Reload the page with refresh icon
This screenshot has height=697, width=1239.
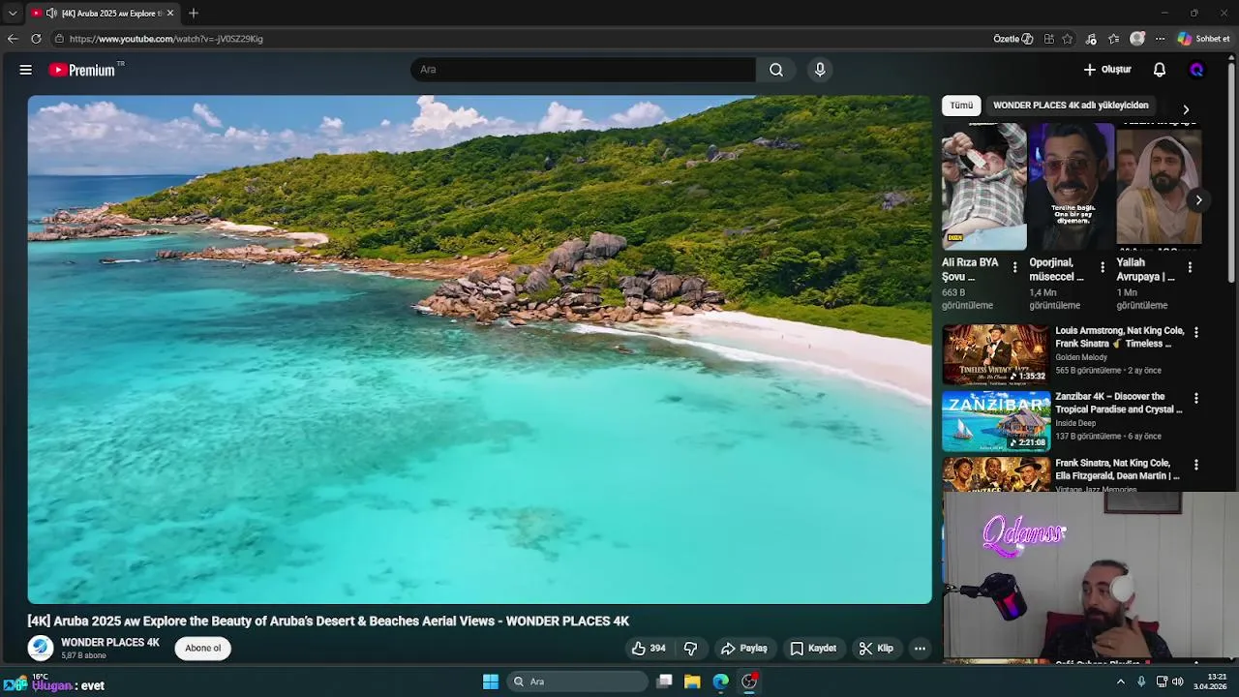[36, 39]
